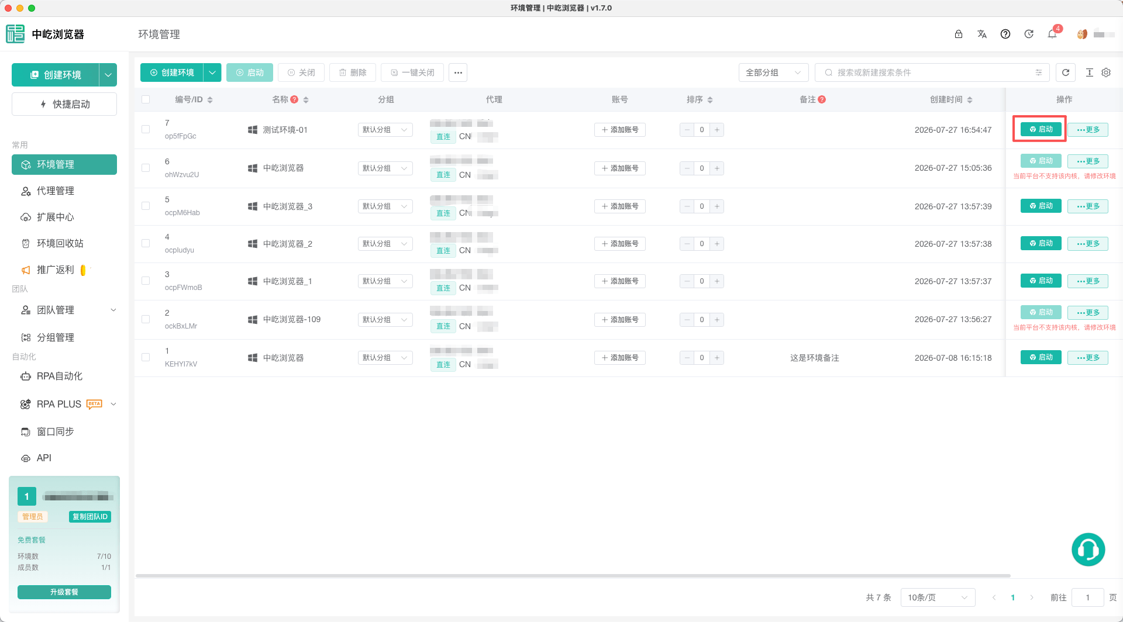Increase sort order for 测试环境-01
Viewport: 1123px width, 622px height.
pyautogui.click(x=717, y=130)
